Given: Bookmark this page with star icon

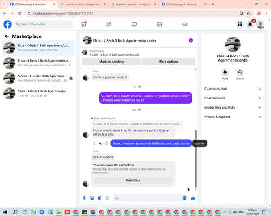Looking at the screenshot, I should point(248,13).
